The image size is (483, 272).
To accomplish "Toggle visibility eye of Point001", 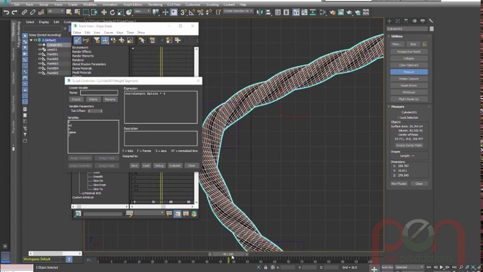I will click(40, 54).
